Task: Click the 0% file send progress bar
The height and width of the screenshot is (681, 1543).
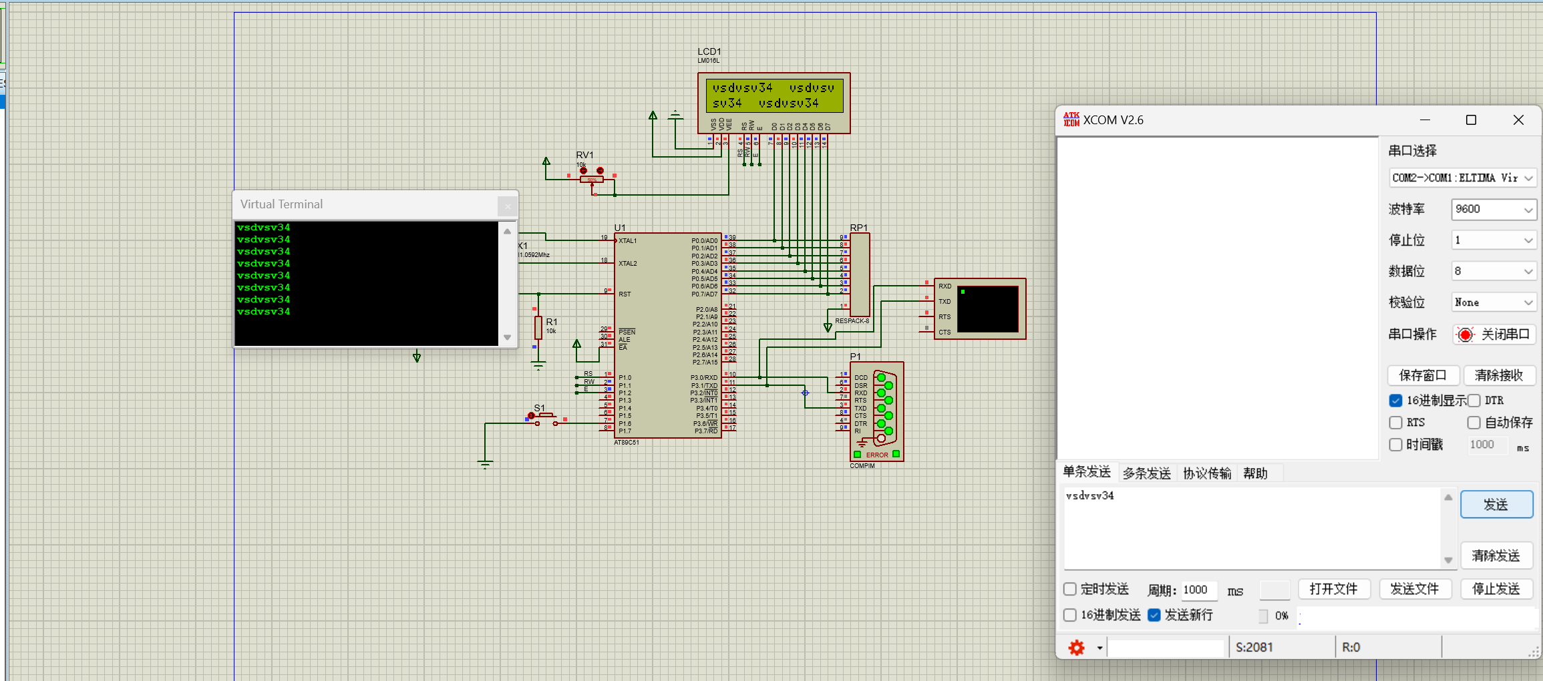Action: [x=1263, y=616]
